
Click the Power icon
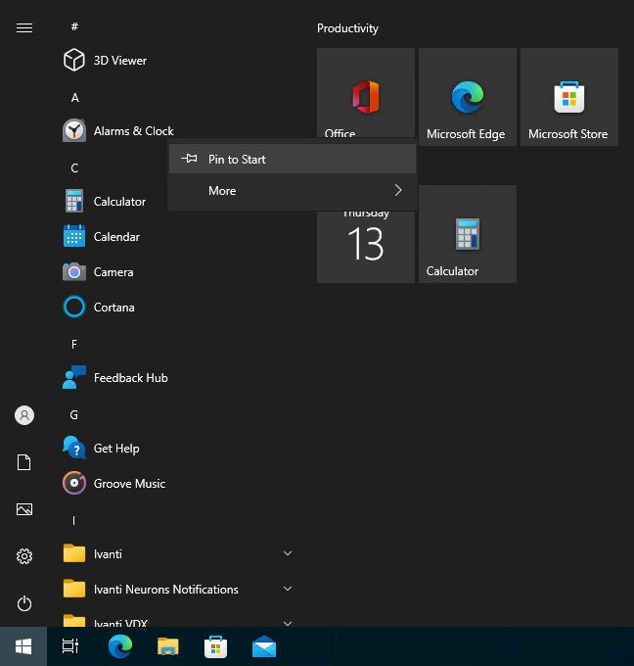tap(24, 603)
